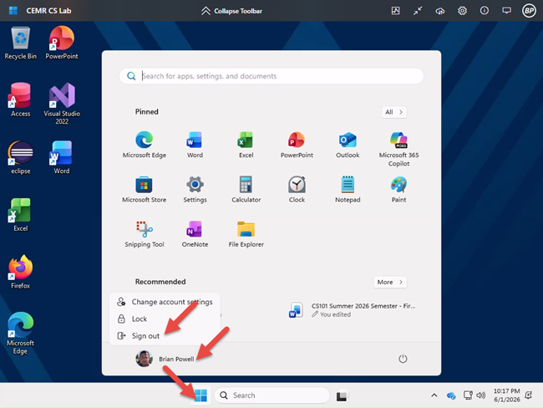
Task: Click the display monitor toolbar icon
Action: click(x=506, y=11)
